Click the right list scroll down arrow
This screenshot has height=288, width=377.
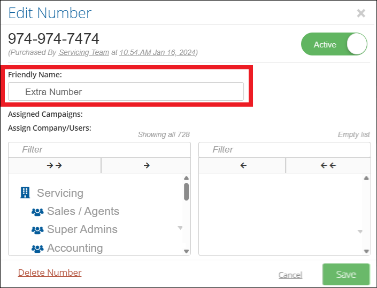click(x=366, y=251)
